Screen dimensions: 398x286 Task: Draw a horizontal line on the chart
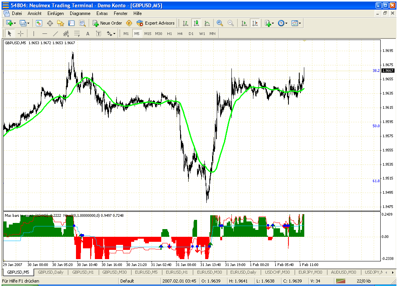click(x=45, y=33)
